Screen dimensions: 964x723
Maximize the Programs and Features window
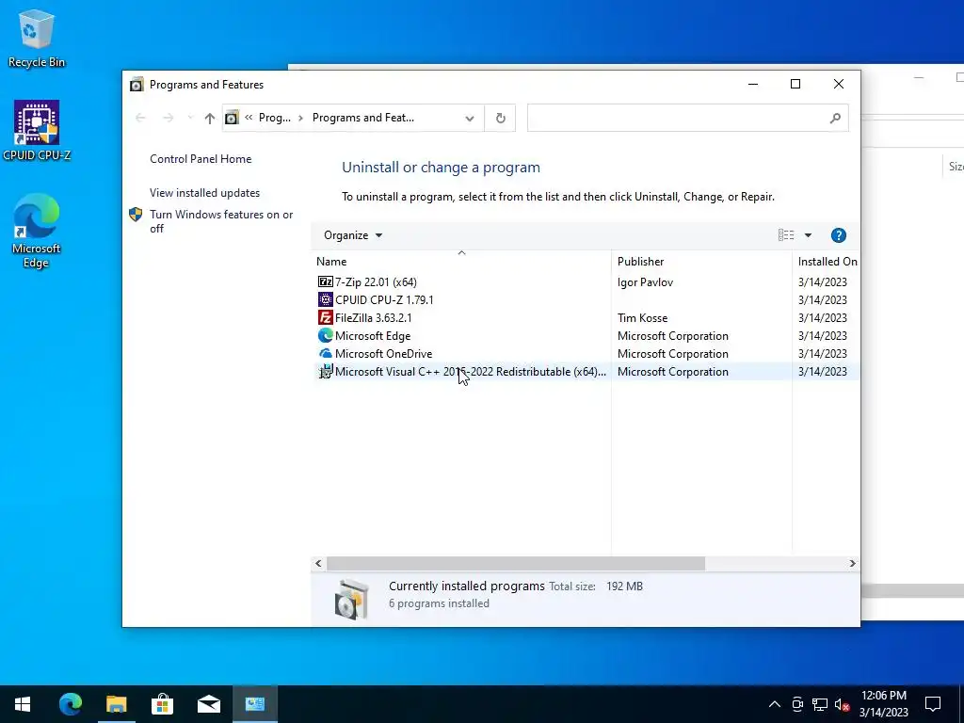795,84
